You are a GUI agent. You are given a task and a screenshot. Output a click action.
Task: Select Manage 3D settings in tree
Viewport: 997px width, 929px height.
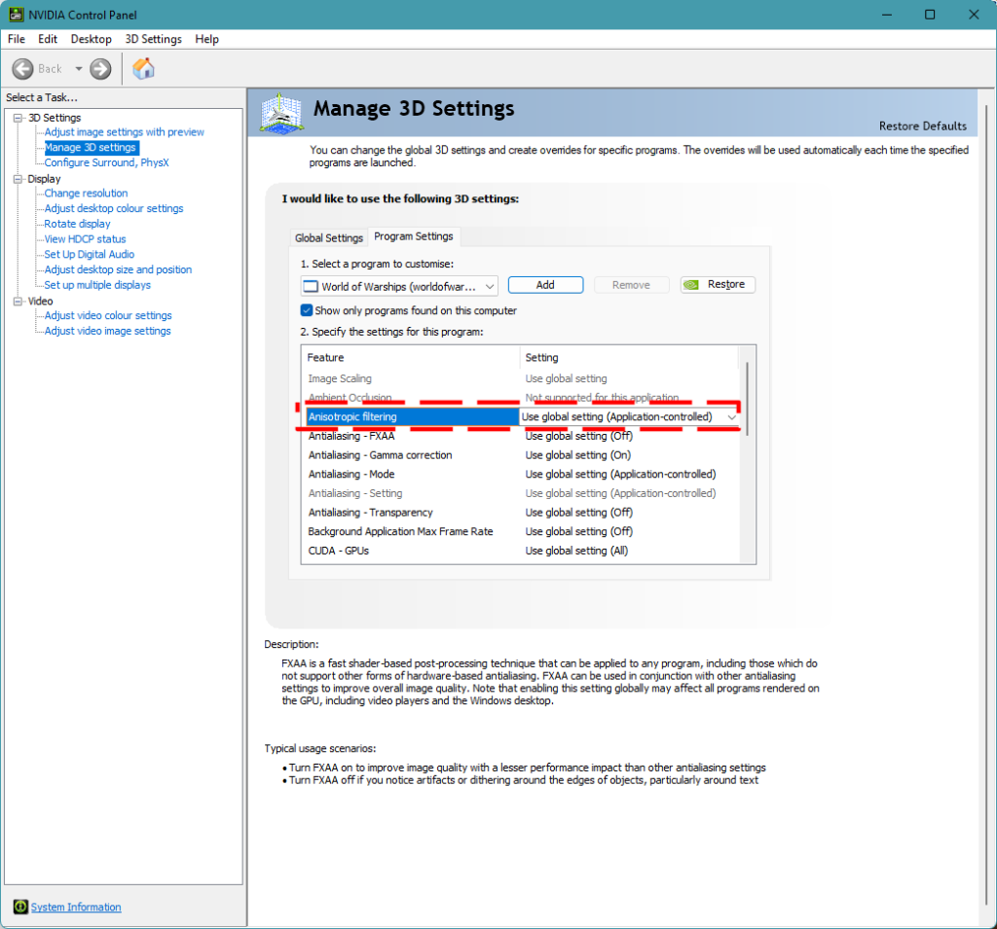click(91, 148)
